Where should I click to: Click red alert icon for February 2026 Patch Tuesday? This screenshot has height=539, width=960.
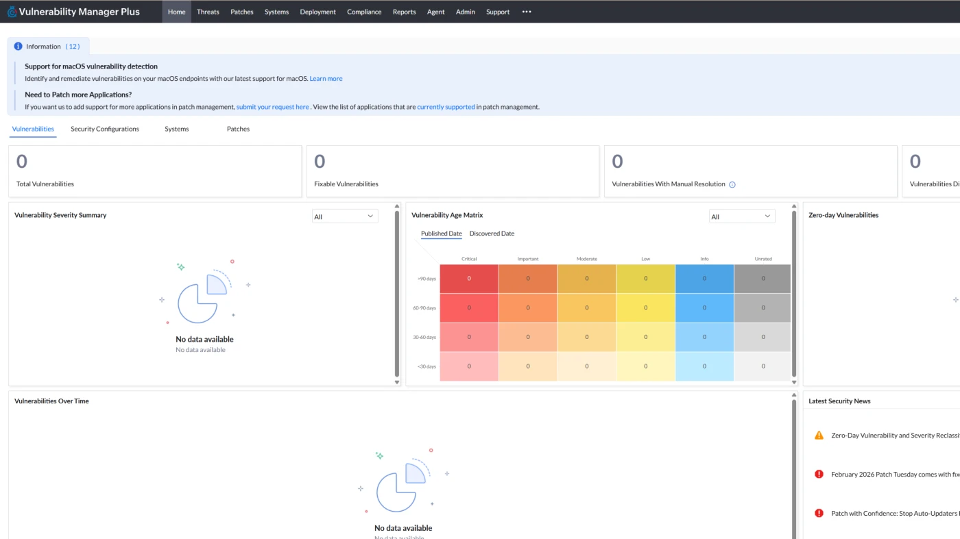coord(819,474)
